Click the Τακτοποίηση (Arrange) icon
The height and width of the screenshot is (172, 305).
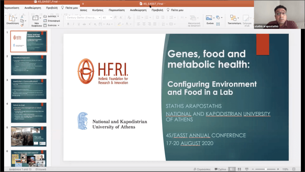233,18
